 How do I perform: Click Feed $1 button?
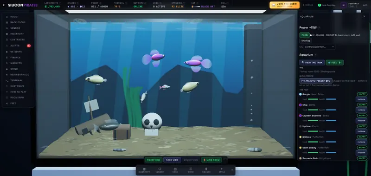[335, 63]
